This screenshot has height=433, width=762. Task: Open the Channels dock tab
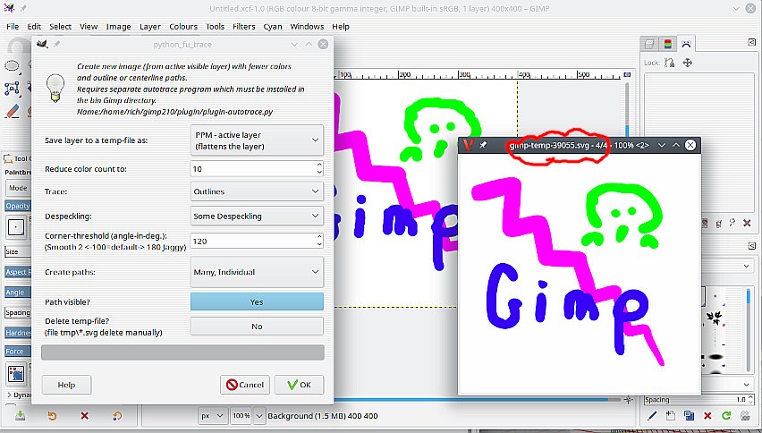[x=668, y=44]
